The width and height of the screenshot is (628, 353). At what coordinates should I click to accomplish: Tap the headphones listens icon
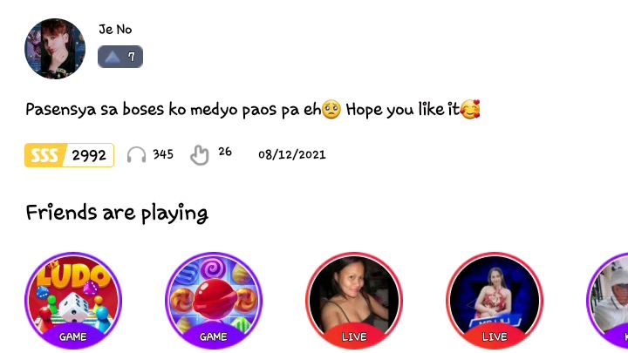point(136,155)
